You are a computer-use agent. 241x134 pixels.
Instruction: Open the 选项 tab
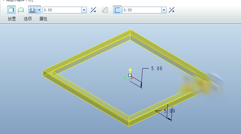(x=28, y=19)
